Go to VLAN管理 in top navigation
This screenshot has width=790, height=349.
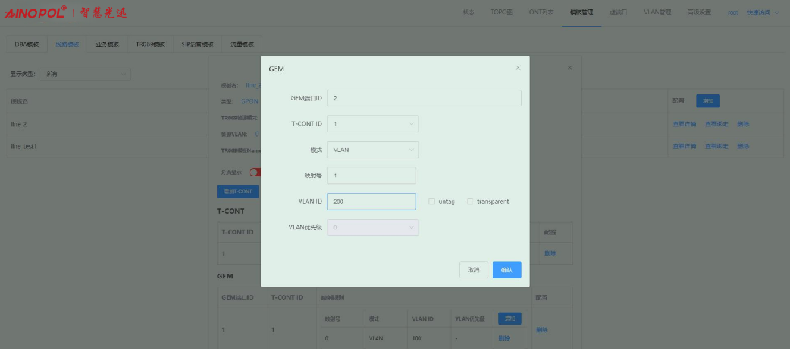pos(657,12)
